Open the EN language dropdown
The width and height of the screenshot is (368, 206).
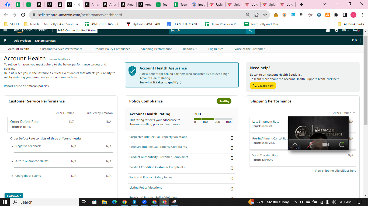click(x=345, y=31)
